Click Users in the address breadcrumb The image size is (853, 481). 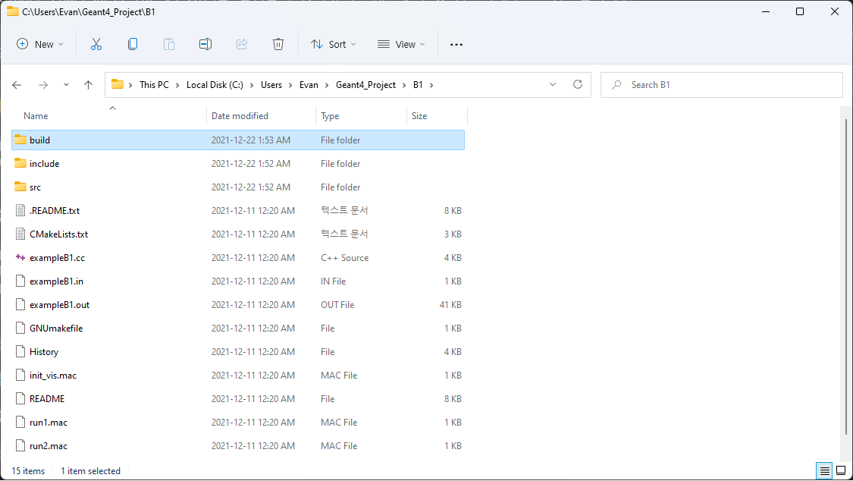(x=271, y=85)
